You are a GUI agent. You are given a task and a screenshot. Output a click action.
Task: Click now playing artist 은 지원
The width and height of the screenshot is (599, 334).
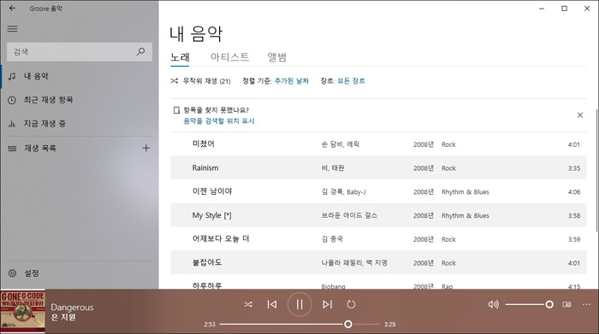(x=63, y=317)
